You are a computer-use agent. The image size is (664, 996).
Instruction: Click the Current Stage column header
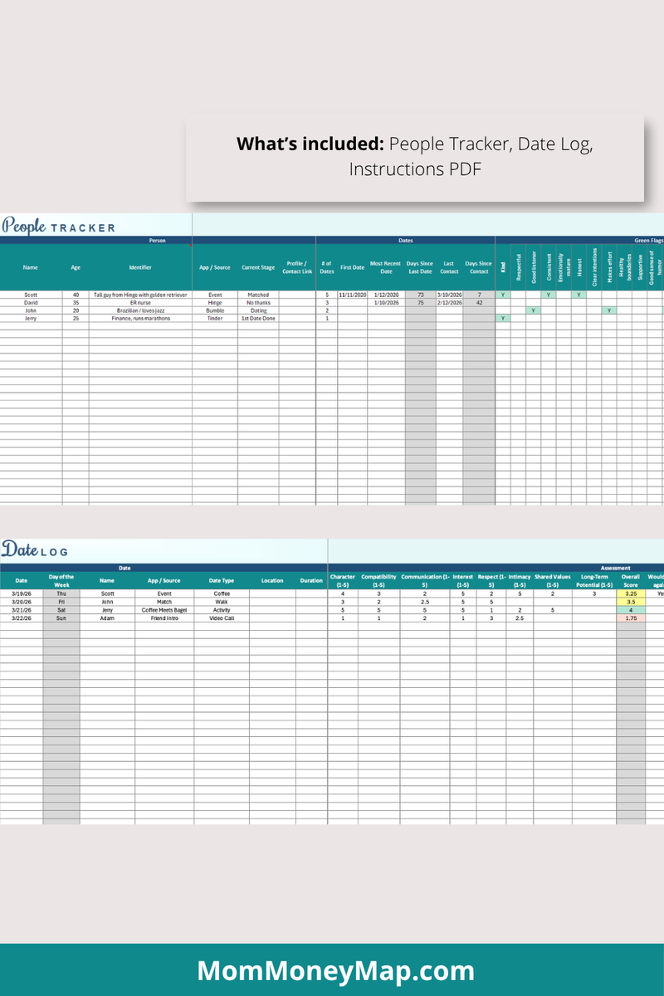click(x=258, y=267)
